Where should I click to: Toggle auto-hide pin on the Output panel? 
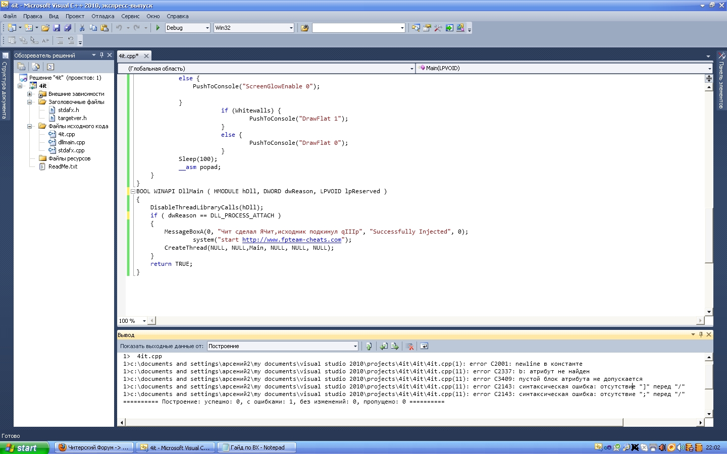tap(701, 334)
